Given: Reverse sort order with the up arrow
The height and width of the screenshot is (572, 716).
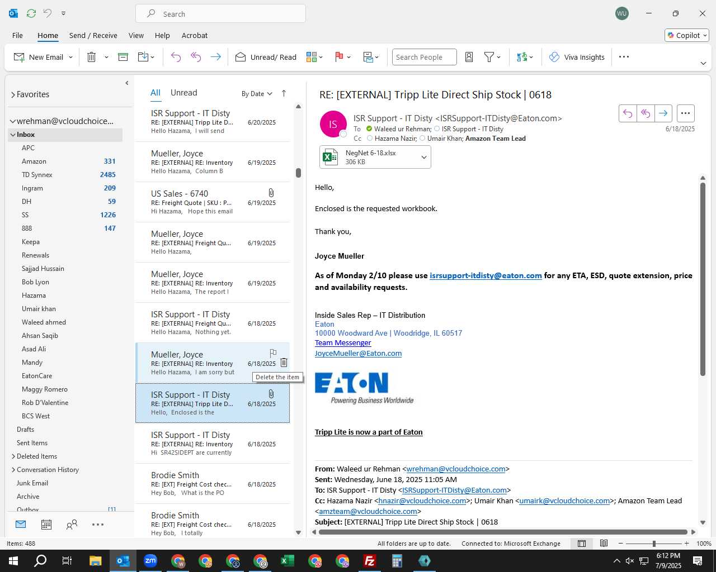Looking at the screenshot, I should point(284,93).
